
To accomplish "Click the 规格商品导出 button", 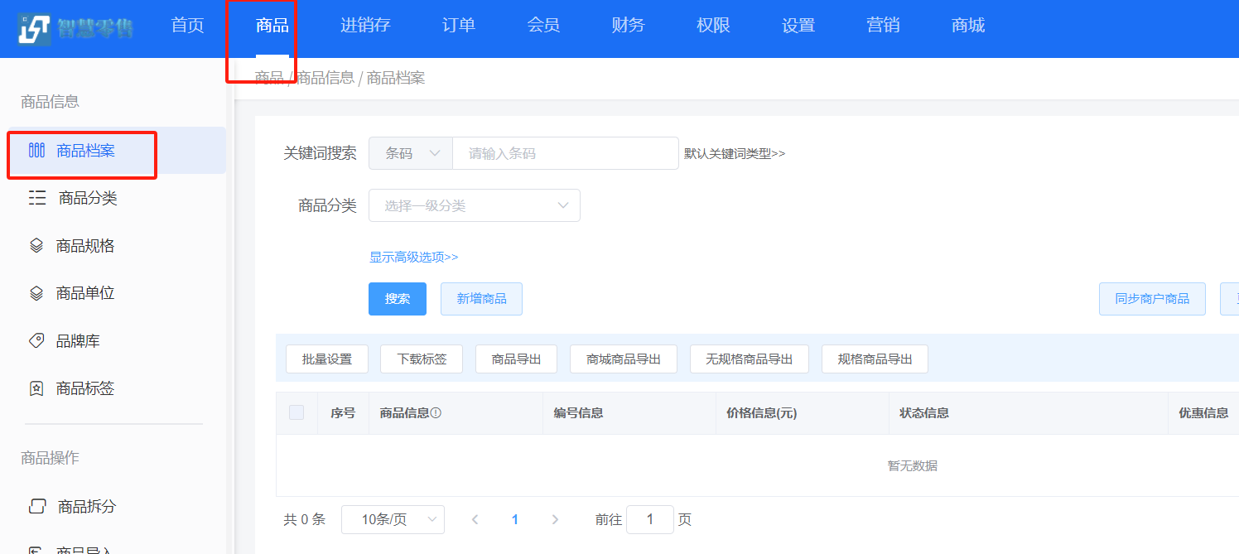I will (x=875, y=359).
